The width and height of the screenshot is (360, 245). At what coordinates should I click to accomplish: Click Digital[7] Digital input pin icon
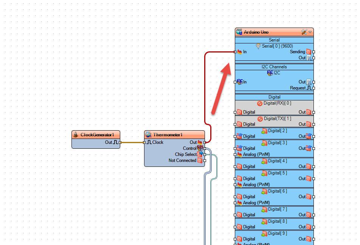[x=239, y=215]
